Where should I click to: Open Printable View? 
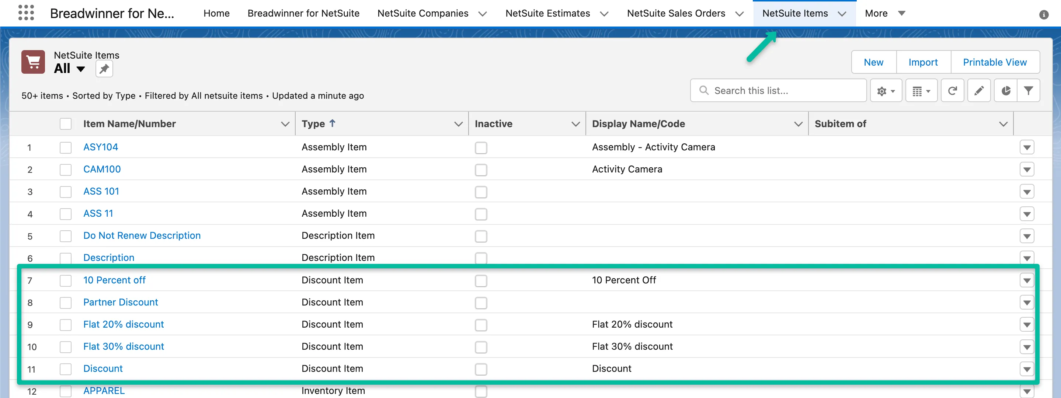click(x=995, y=62)
